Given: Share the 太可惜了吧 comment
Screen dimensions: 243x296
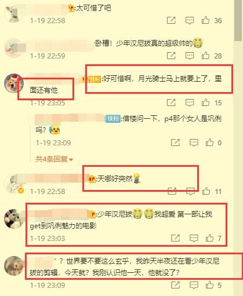Looking at the screenshot, I should [171, 20].
